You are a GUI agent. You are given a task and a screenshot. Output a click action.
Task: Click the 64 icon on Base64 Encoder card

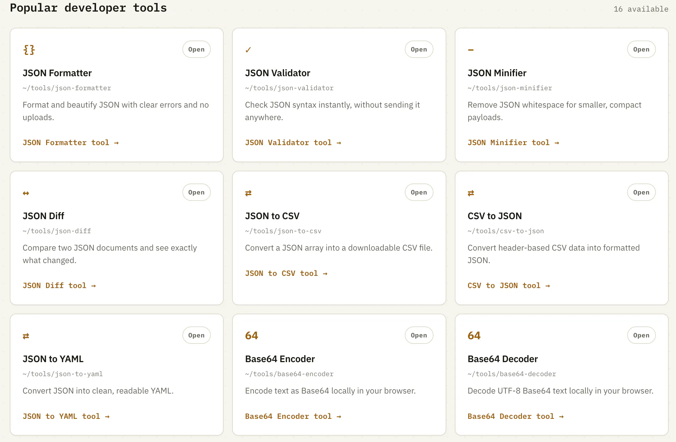click(252, 335)
